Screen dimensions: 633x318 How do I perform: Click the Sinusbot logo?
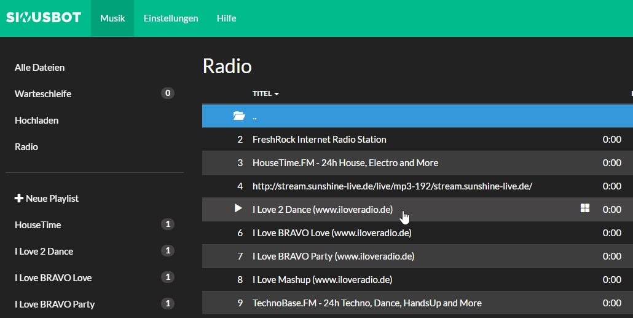44,18
